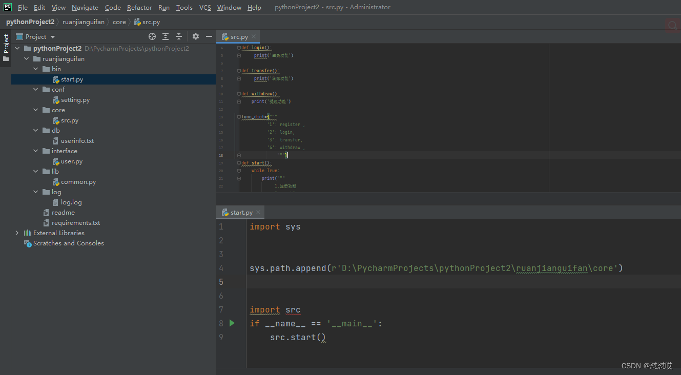This screenshot has height=375, width=681.
Task: Collapse the ruanjianguifan folder
Action: 27,59
